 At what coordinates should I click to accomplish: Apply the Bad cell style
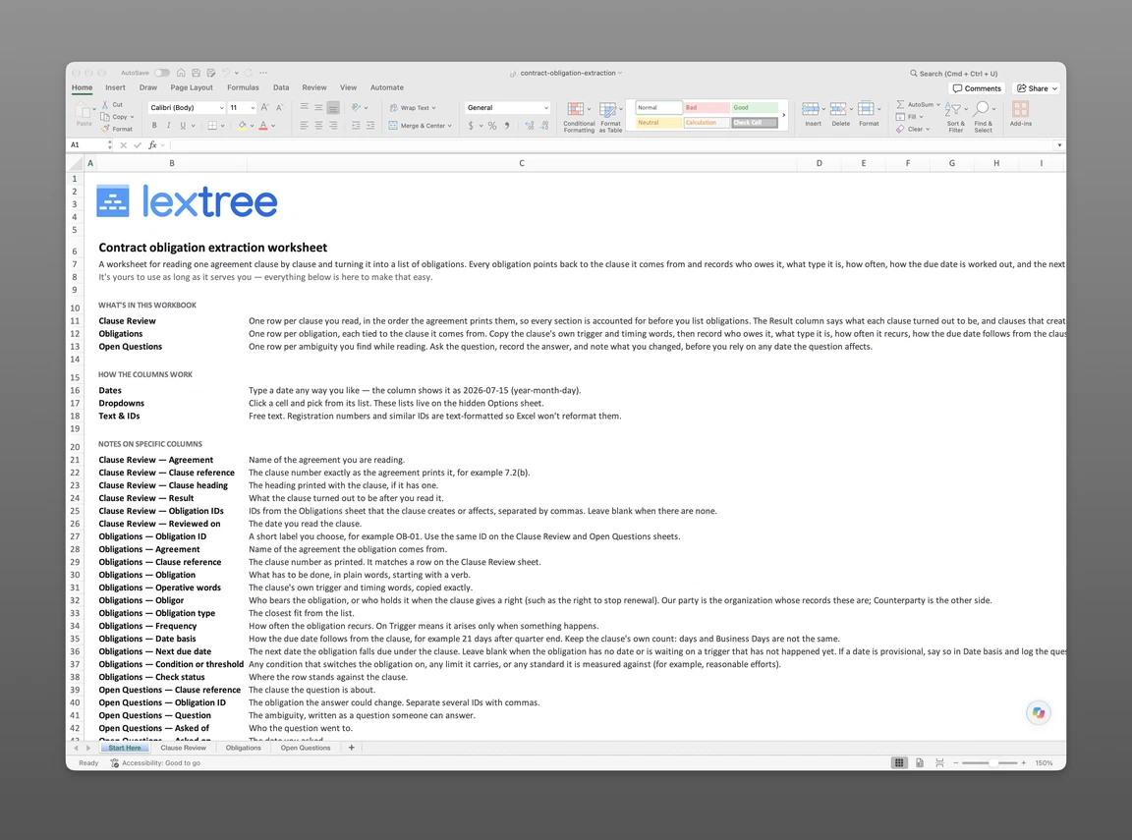pyautogui.click(x=707, y=107)
